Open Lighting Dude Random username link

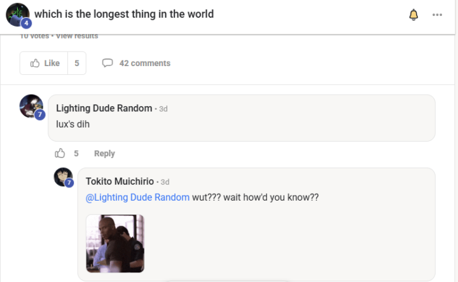pyautogui.click(x=104, y=108)
